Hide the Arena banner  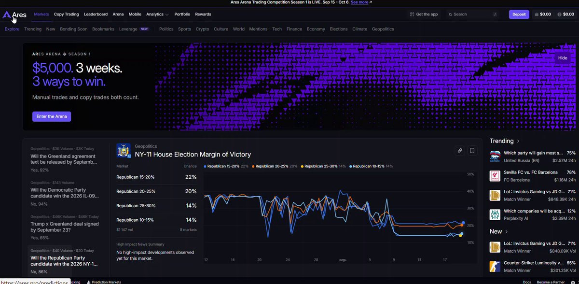pos(563,58)
